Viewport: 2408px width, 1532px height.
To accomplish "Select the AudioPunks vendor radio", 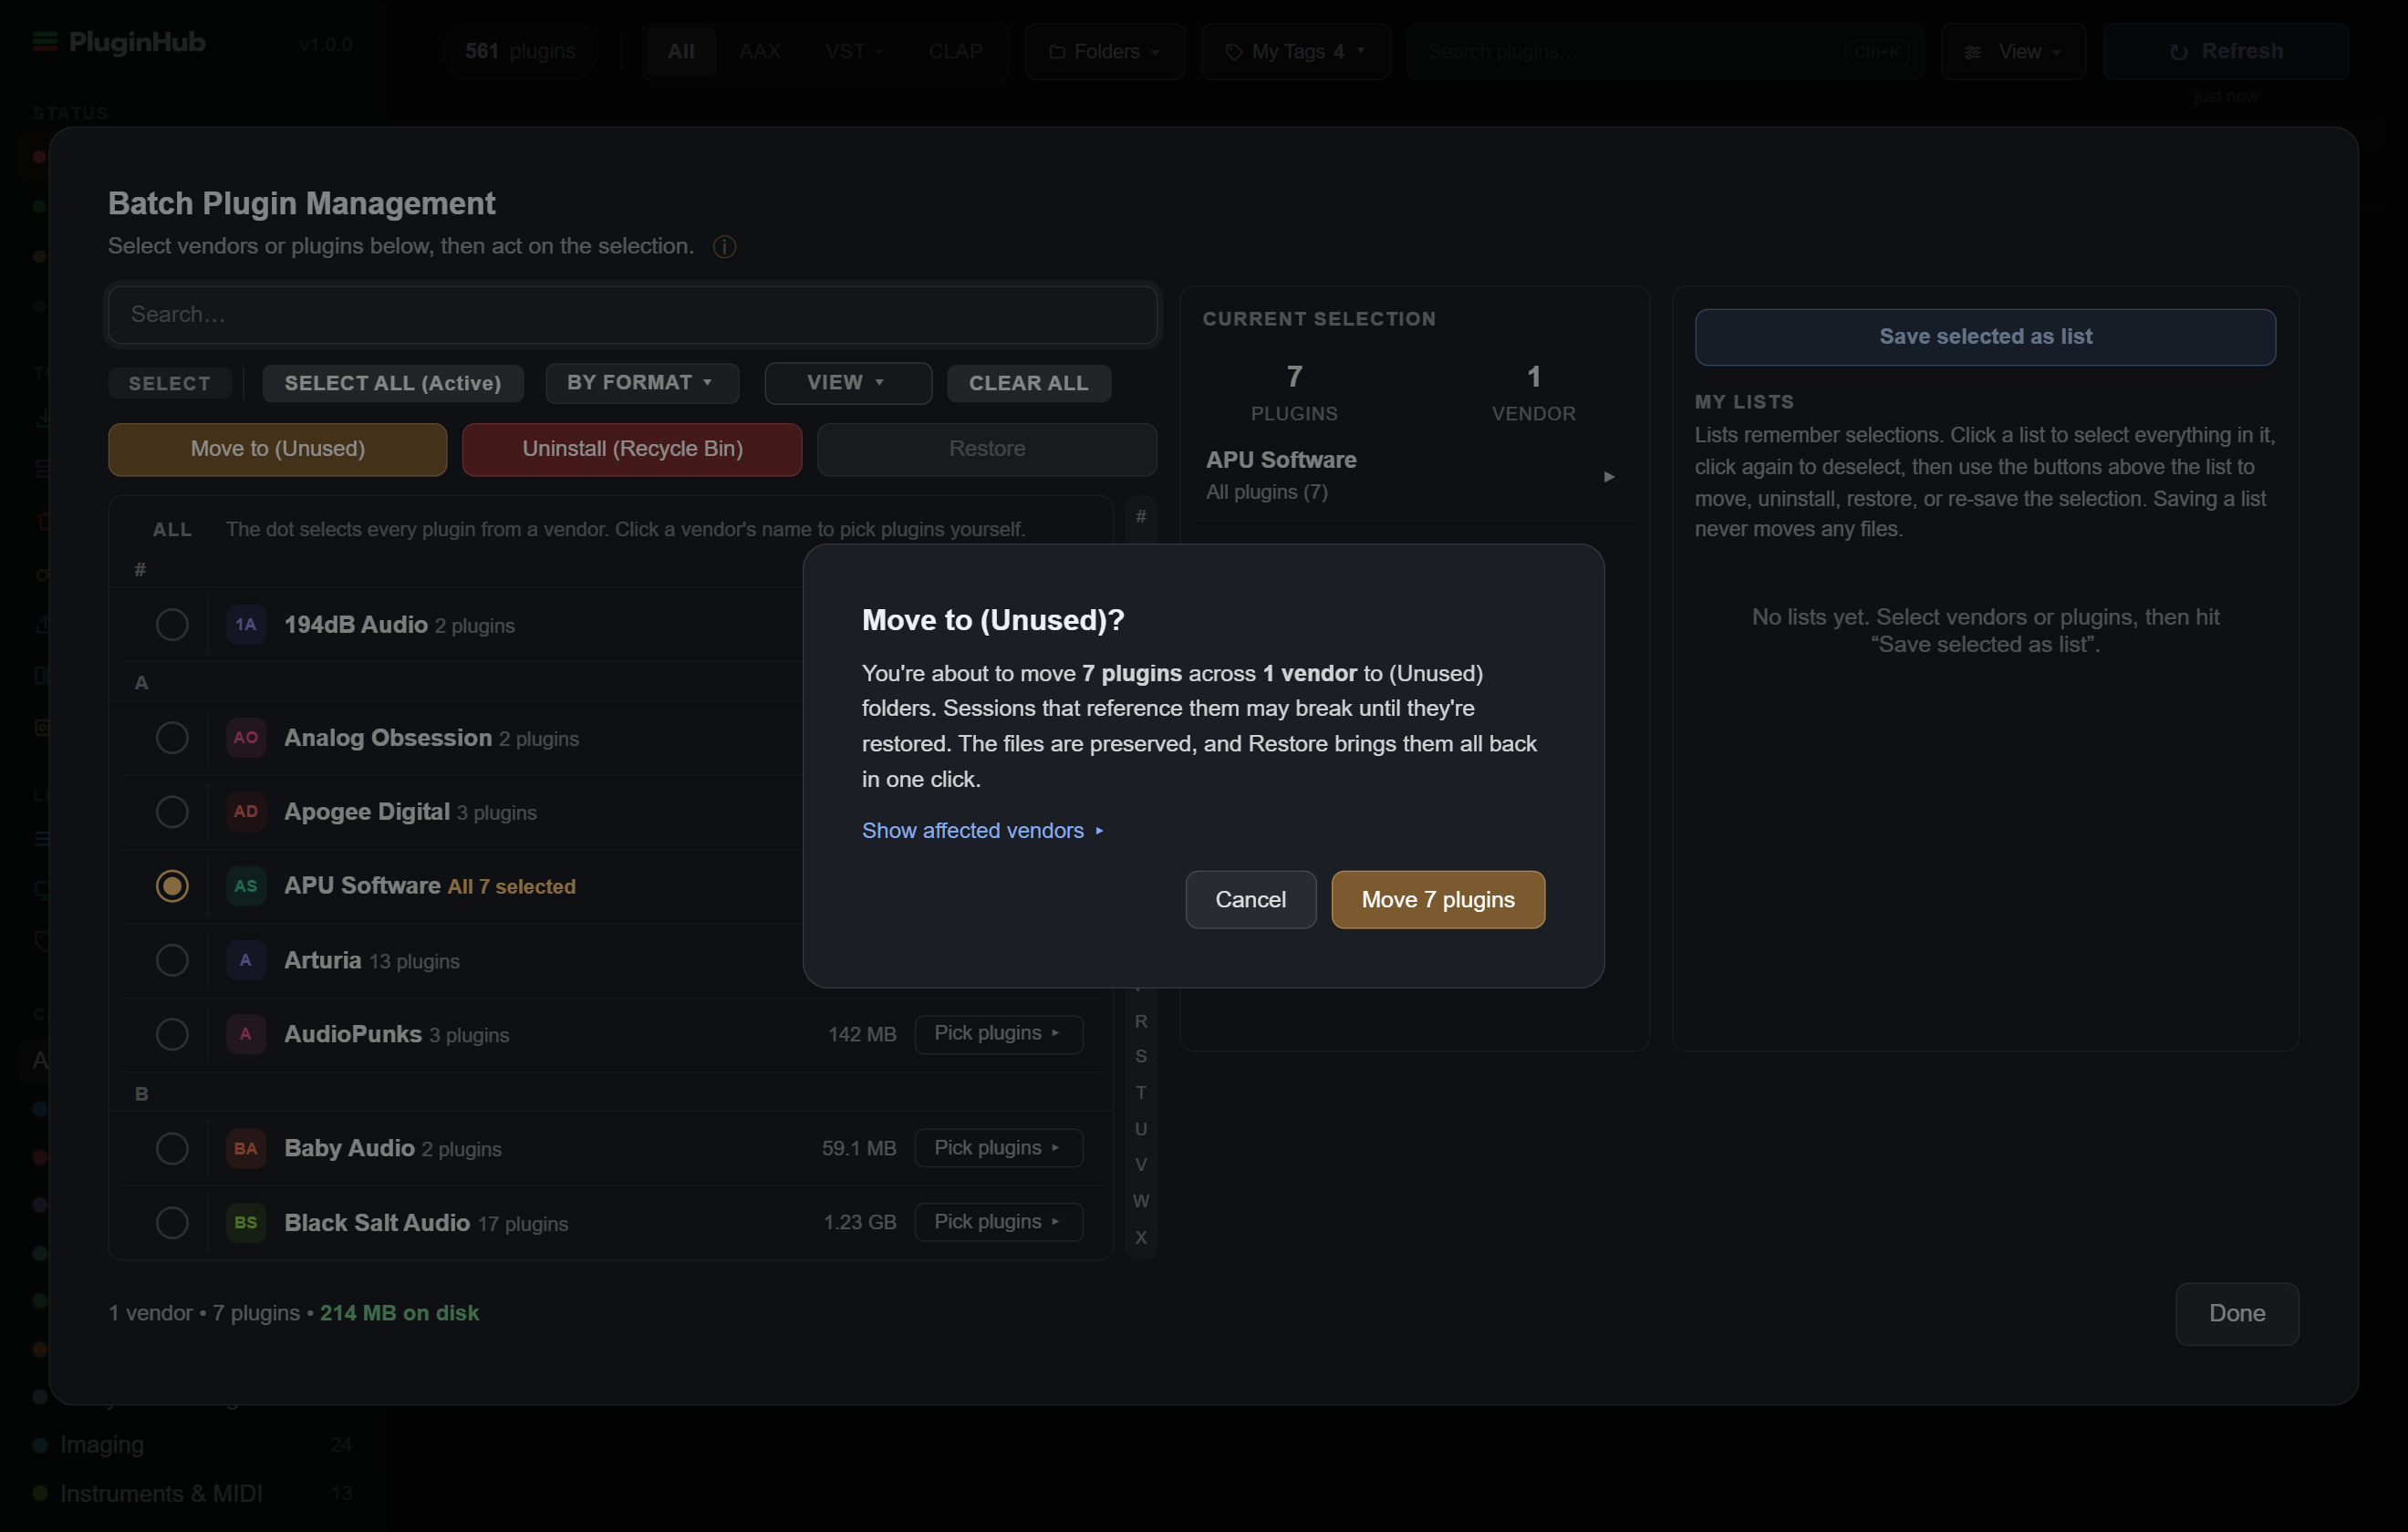I will 172,1034.
